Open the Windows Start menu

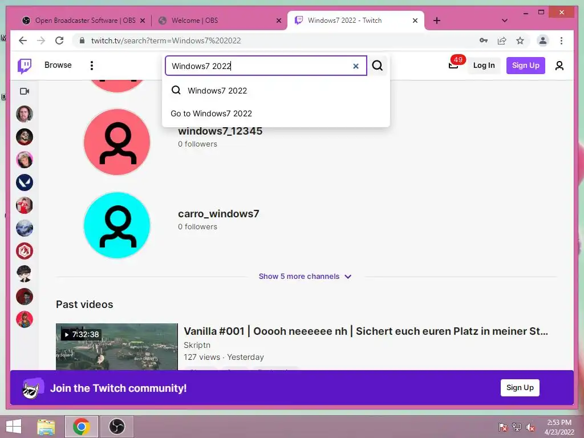(x=14, y=427)
